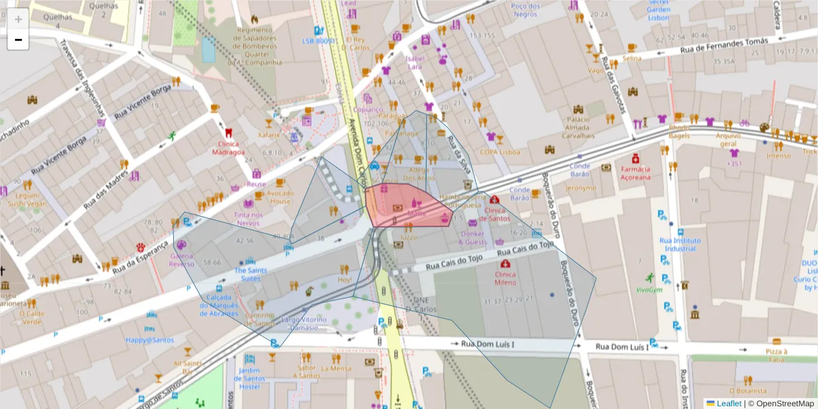The image size is (818, 409).
Task: Select the VivoGym running figure icon
Action: tap(651, 275)
